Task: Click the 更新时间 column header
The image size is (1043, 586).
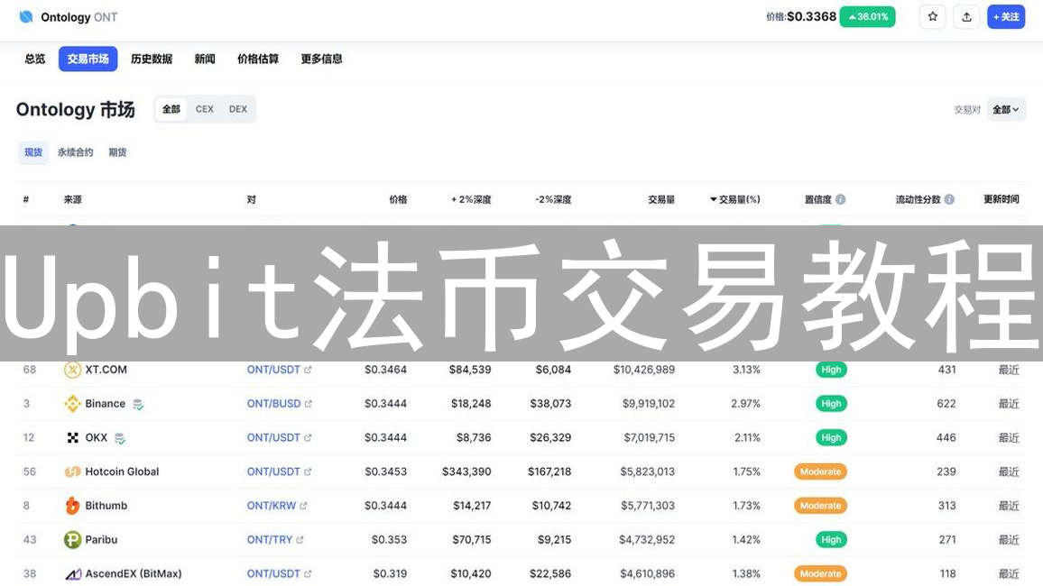Action: [x=1001, y=199]
